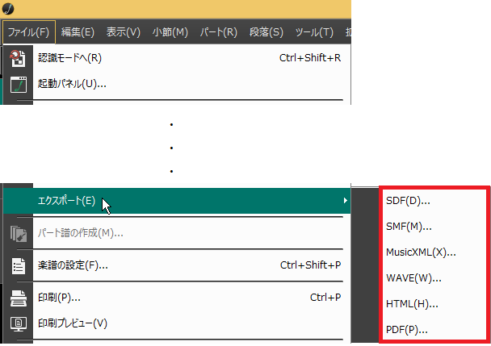Click the printer icon
The width and height of the screenshot is (491, 346).
[x=18, y=298]
